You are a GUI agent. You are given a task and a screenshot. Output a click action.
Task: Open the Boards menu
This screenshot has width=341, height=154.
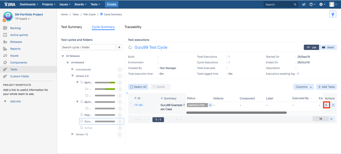click(x=80, y=4)
